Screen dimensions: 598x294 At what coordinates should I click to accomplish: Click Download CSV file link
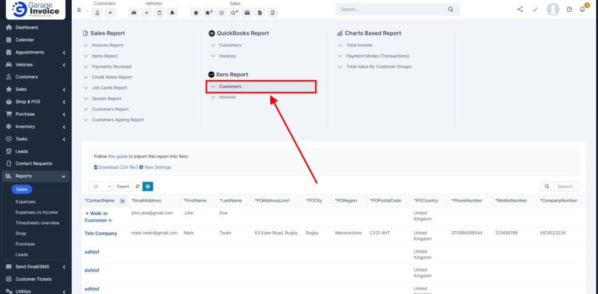click(114, 167)
